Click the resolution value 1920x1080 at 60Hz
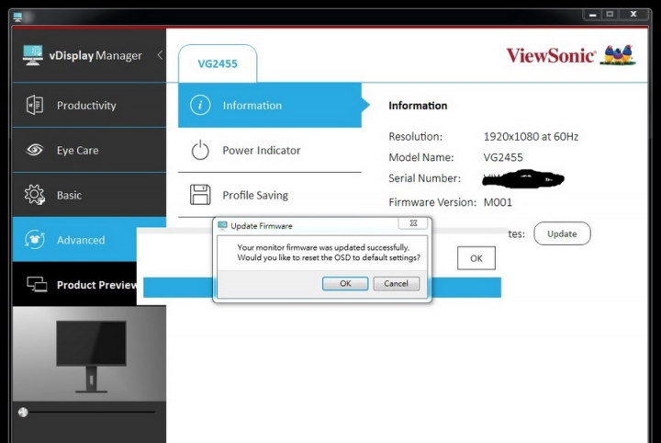 pyautogui.click(x=531, y=137)
